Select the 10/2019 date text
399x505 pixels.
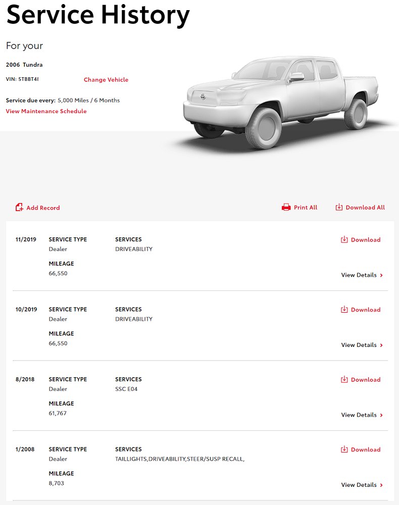pyautogui.click(x=26, y=309)
